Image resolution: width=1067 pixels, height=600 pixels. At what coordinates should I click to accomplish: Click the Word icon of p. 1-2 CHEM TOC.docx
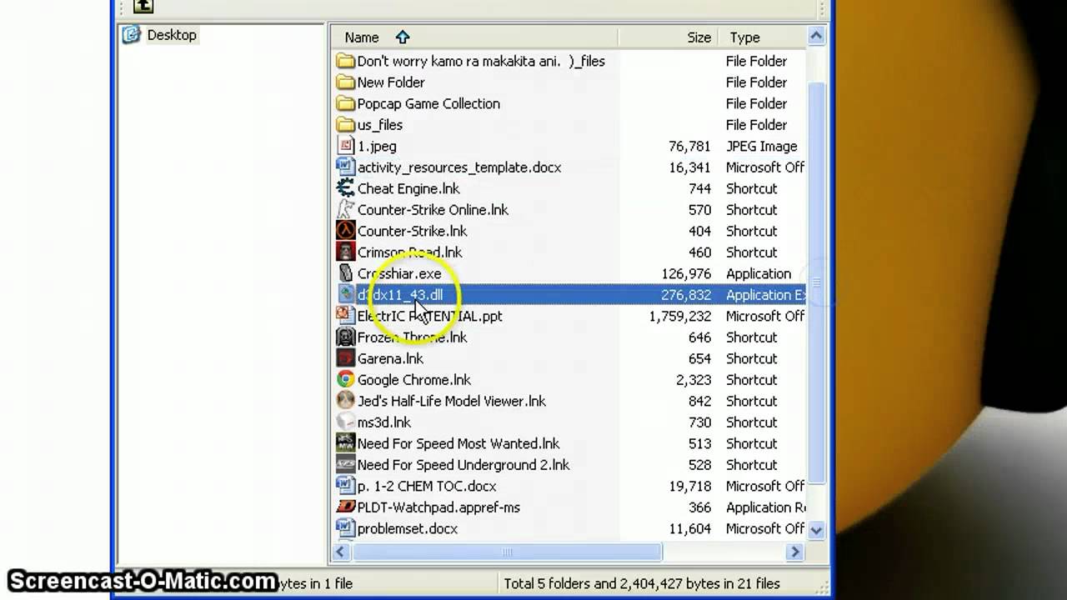(345, 486)
